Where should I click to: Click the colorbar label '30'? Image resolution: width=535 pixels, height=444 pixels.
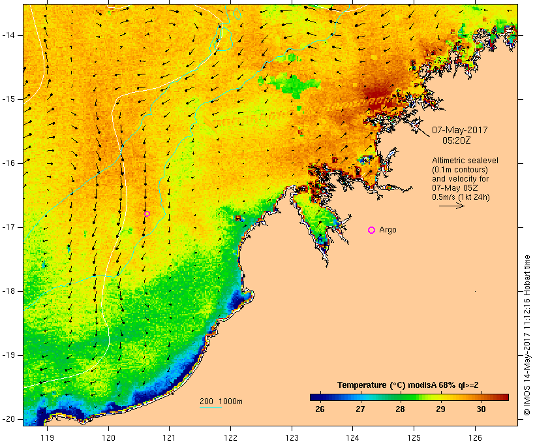481,409
